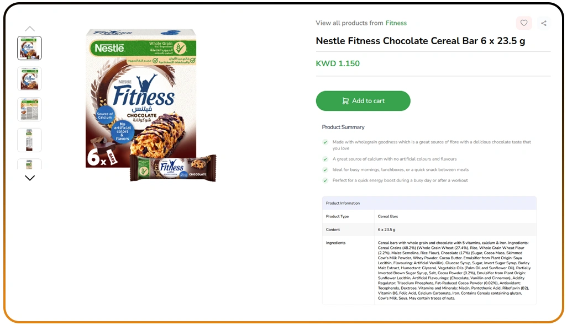Image resolution: width=567 pixels, height=325 pixels.
Task: Select the first product thumbnail
Action: coord(29,48)
